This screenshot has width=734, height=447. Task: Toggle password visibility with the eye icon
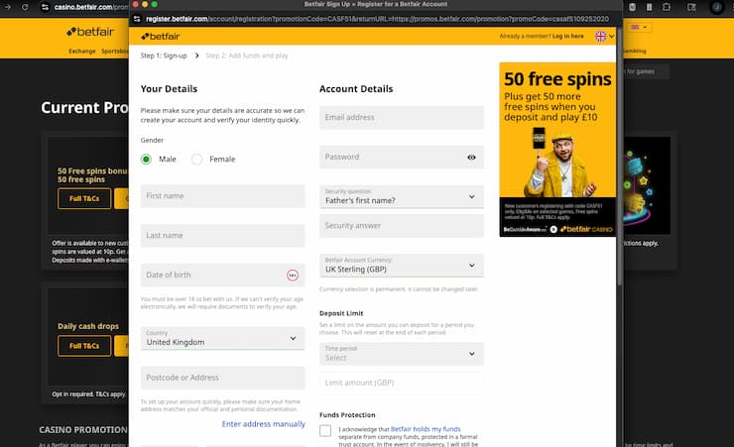point(471,158)
